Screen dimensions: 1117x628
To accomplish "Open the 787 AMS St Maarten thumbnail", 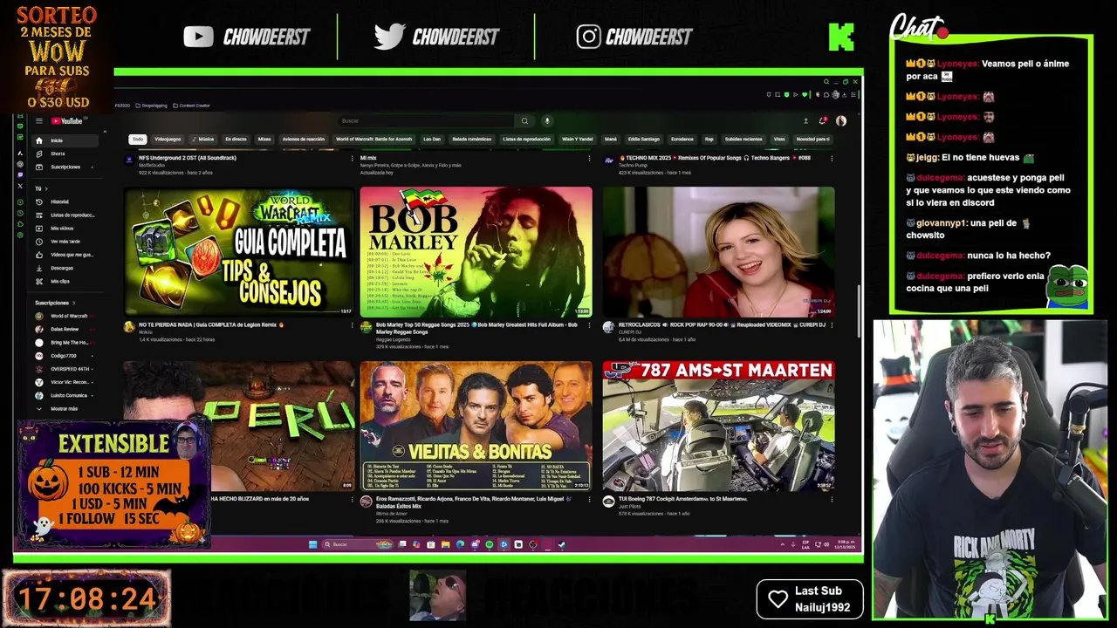I will [718, 426].
